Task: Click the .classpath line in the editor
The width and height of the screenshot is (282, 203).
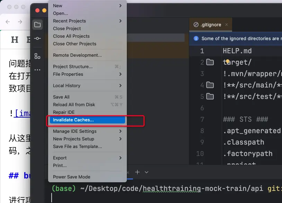Action: (x=244, y=142)
